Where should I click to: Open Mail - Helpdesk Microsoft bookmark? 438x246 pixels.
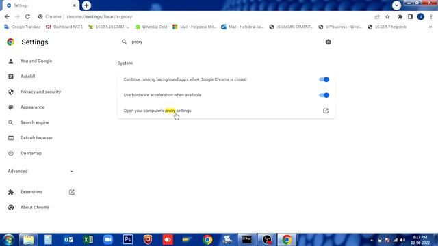(x=194, y=27)
